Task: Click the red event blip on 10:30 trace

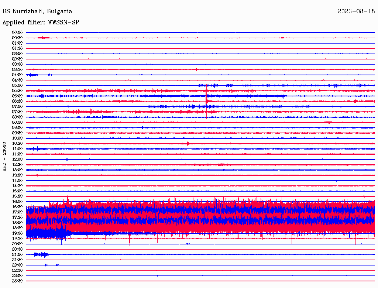Action: [x=188, y=144]
